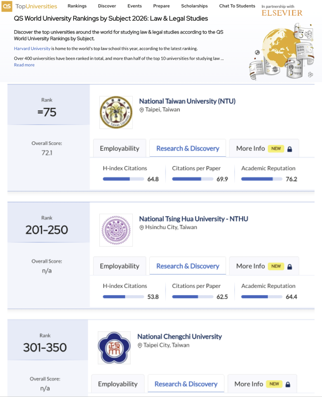This screenshot has width=322, height=397.
Task: Select NTHU's Research & Discovery tab
Action: [x=187, y=266]
